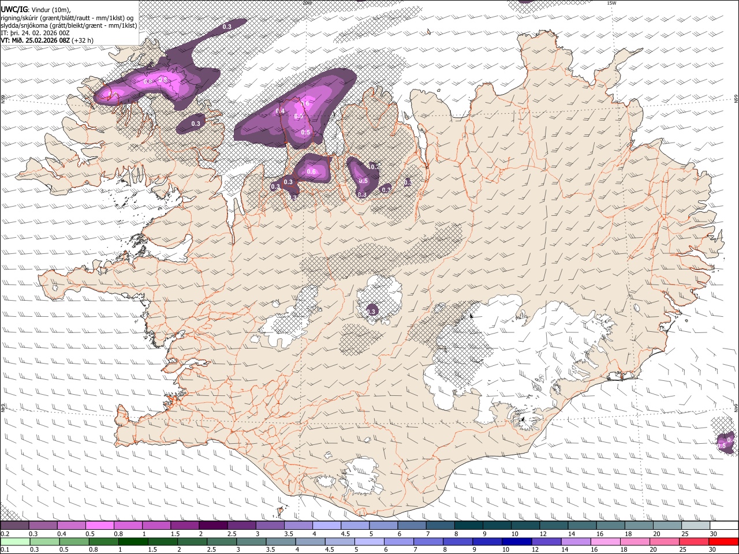This screenshot has width=739, height=554.
Task: Pick the dark green rain swatch above 1
Action: pyautogui.click(x=133, y=541)
